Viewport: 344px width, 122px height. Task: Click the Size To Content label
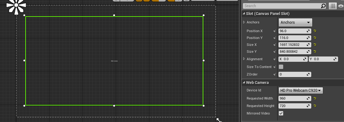259,67
